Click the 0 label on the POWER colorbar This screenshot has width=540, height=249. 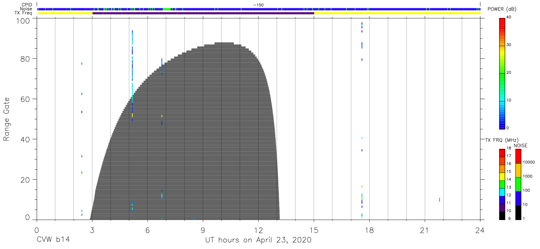[508, 128]
